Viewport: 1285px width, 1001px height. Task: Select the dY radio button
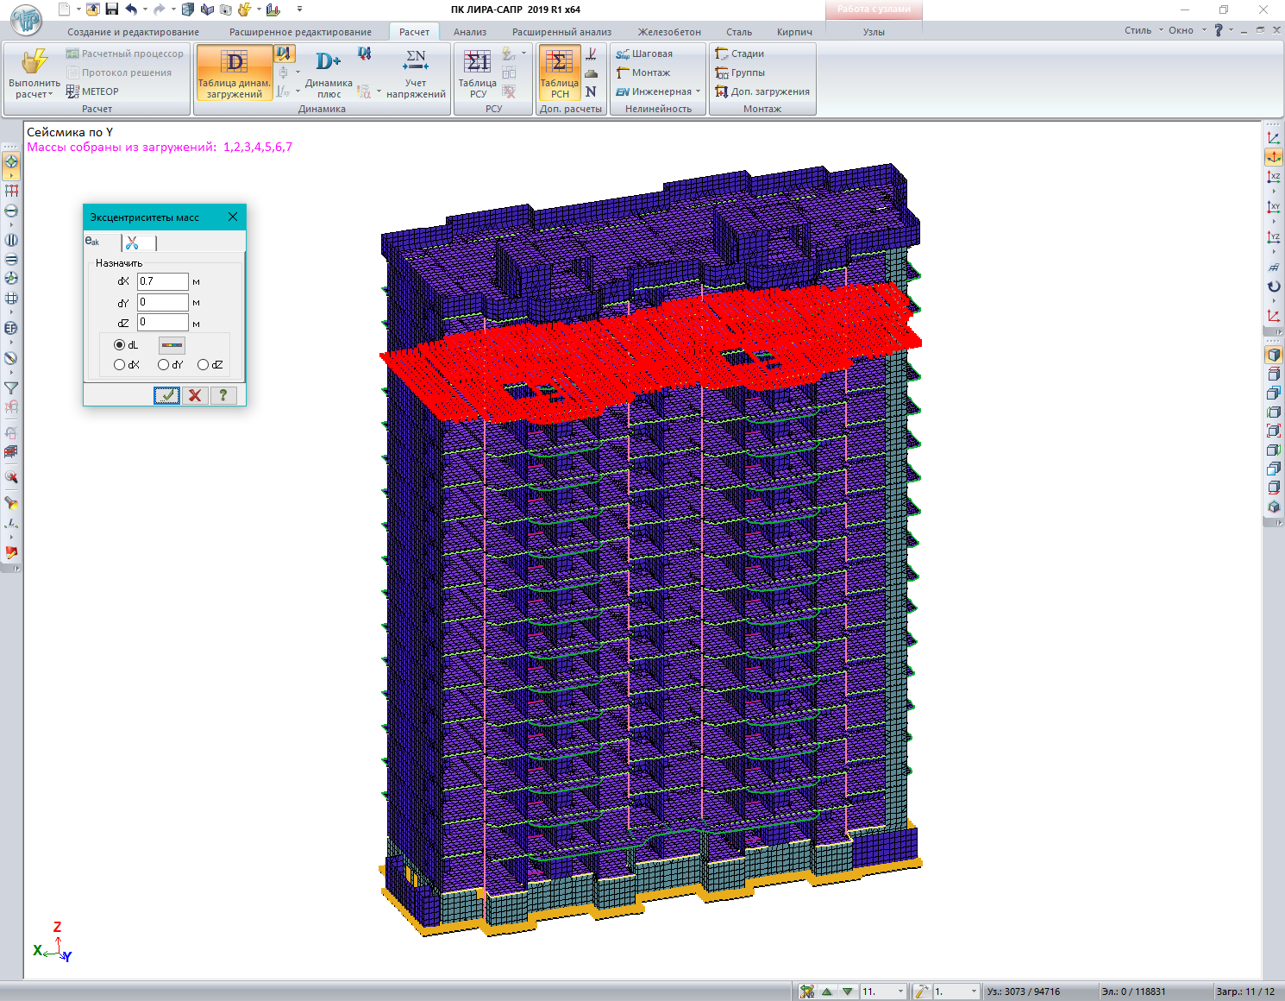point(163,365)
